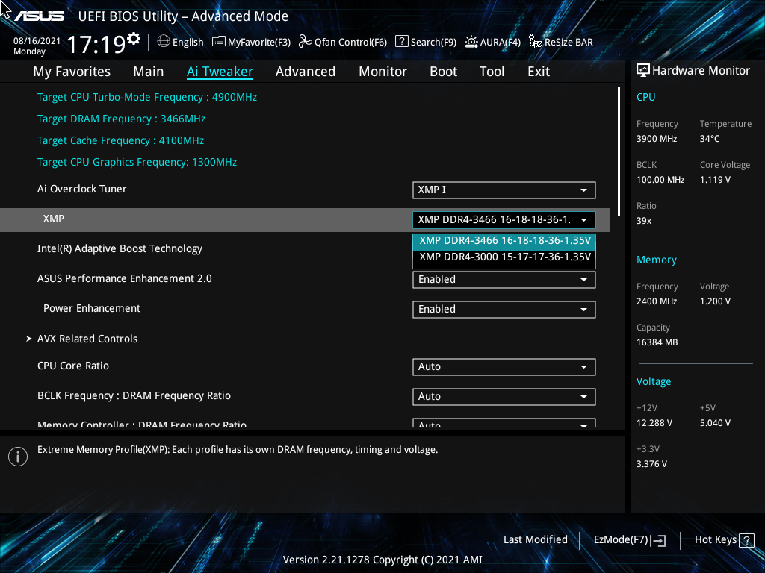Open BCLK Frequency DRAM Frequency Ratio dropdown
This screenshot has width=765, height=573.
504,397
